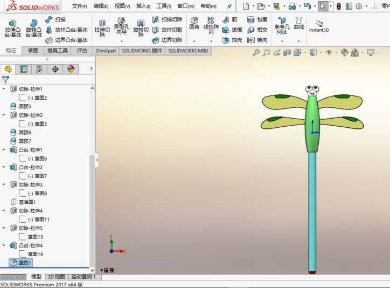This screenshot has height=288, width=390.
Task: Click the Print icon
Action: (292, 6)
